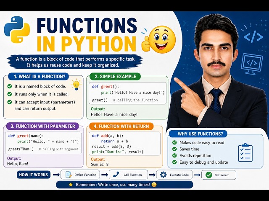The image size is (269, 201).
Task: Click the 'IN PYTHON' title text
Action: tap(87, 44)
